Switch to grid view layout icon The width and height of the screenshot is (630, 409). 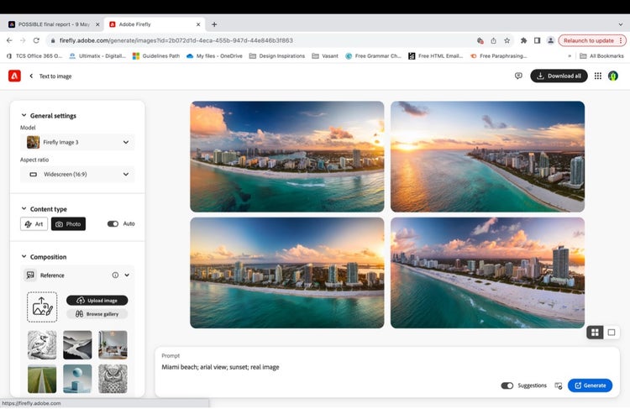(595, 333)
